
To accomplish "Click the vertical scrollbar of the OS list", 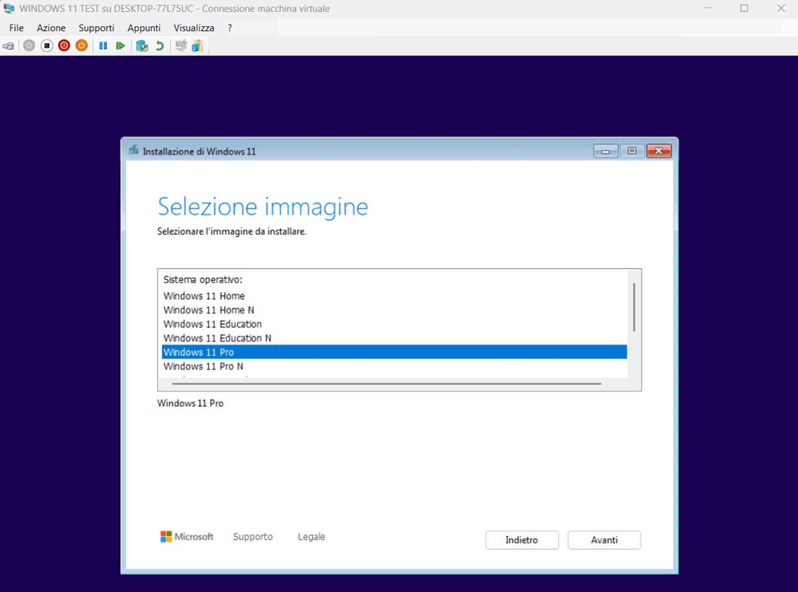I will [x=634, y=307].
